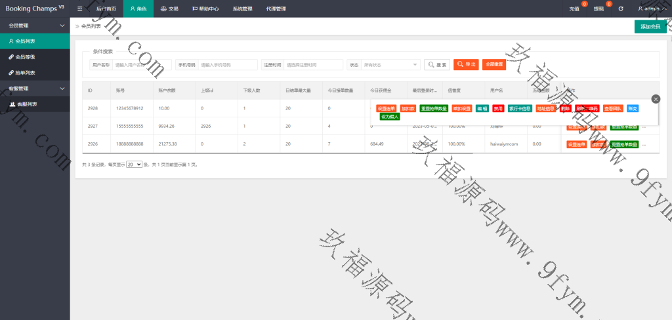The image size is (672, 320).
Task: Open 会员等级 in the sidebar
Action: tap(25, 57)
